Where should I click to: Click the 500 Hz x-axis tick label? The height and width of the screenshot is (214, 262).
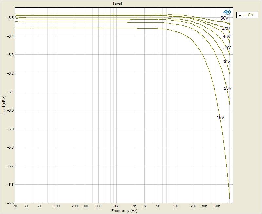point(98,206)
